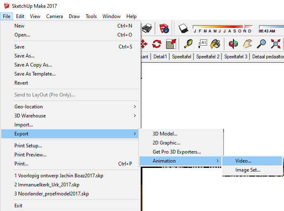
Task: Open the Edit menu
Action: [20, 16]
